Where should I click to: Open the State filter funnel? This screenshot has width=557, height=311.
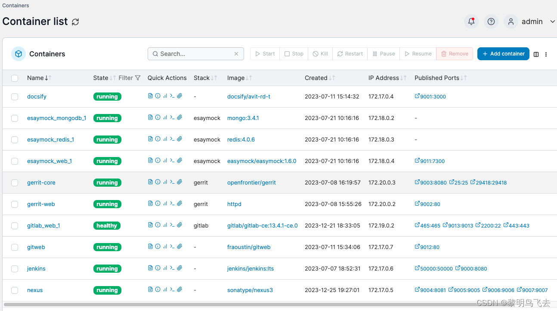[x=138, y=78]
